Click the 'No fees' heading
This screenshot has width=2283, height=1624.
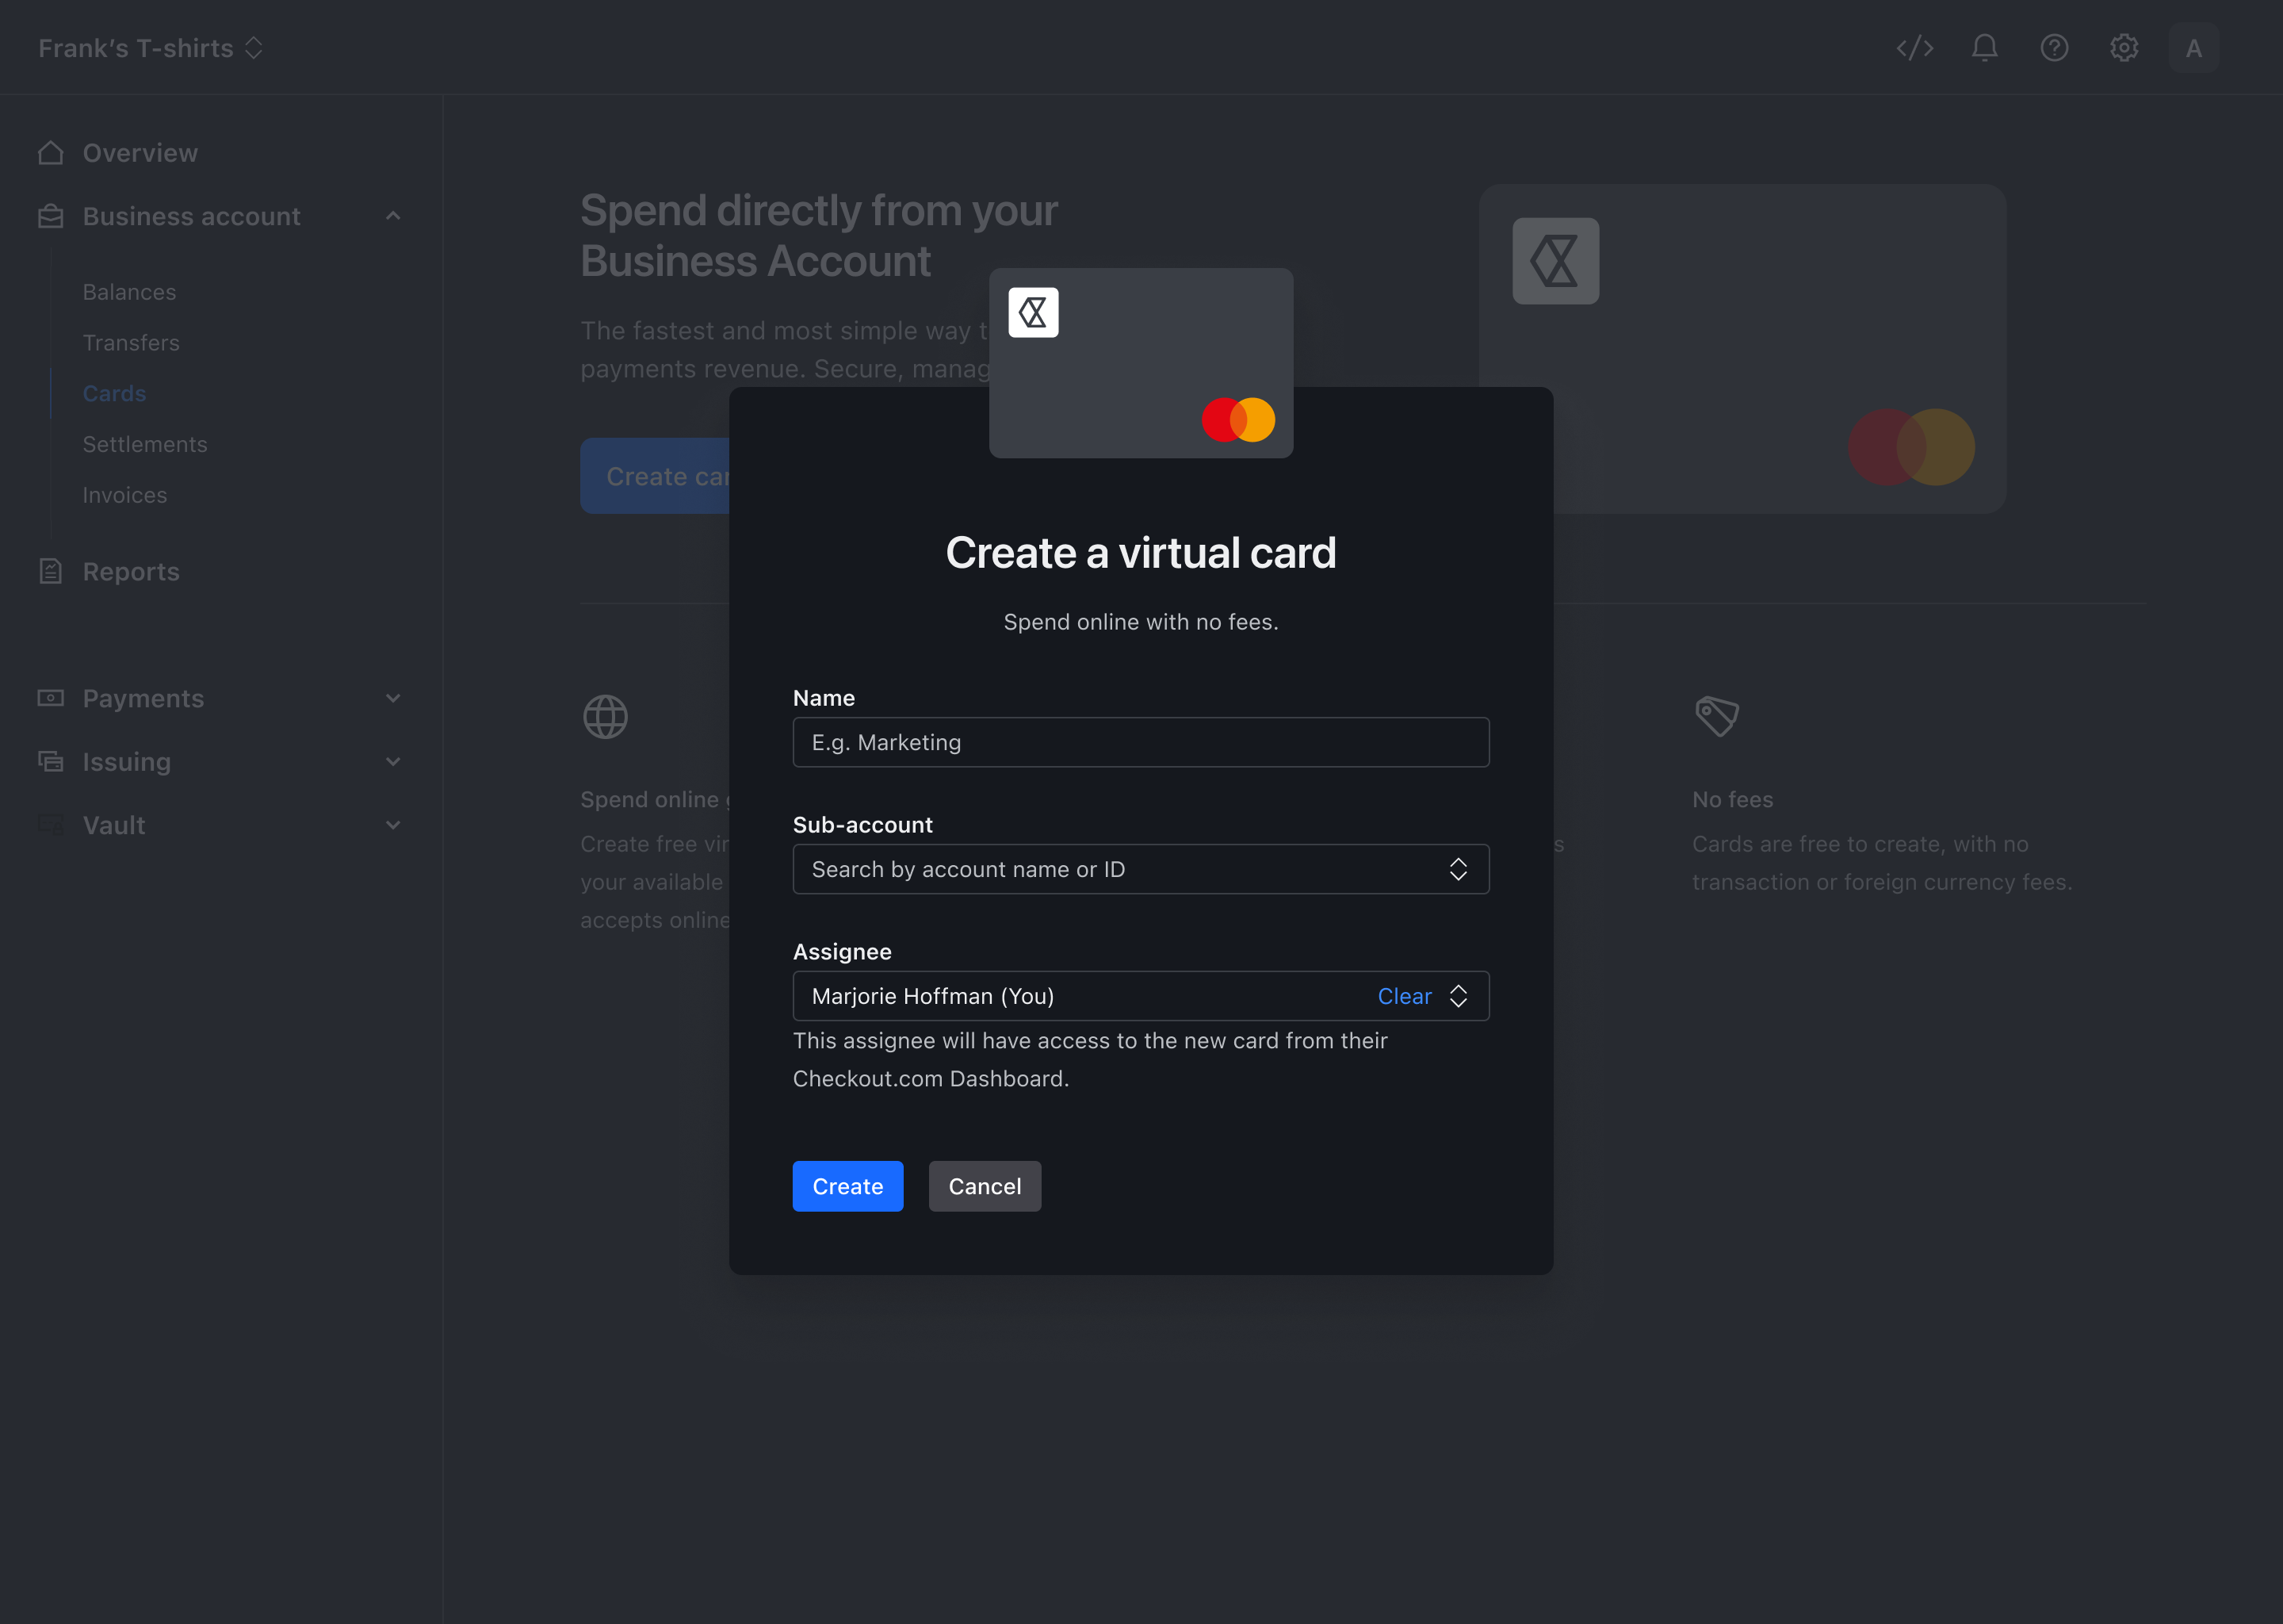[1732, 800]
